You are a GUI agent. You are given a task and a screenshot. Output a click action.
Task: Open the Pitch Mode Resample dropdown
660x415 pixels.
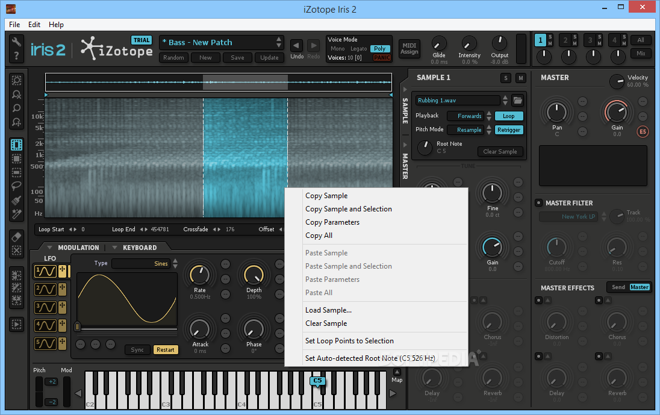click(465, 130)
